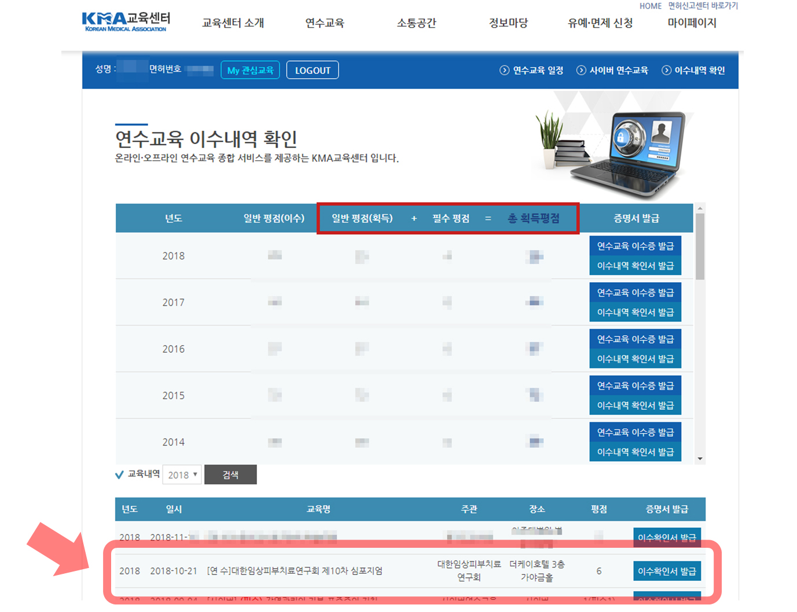Image resolution: width=797 pixels, height=612 pixels.
Task: Open the 연수교육 menu
Action: 324,23
